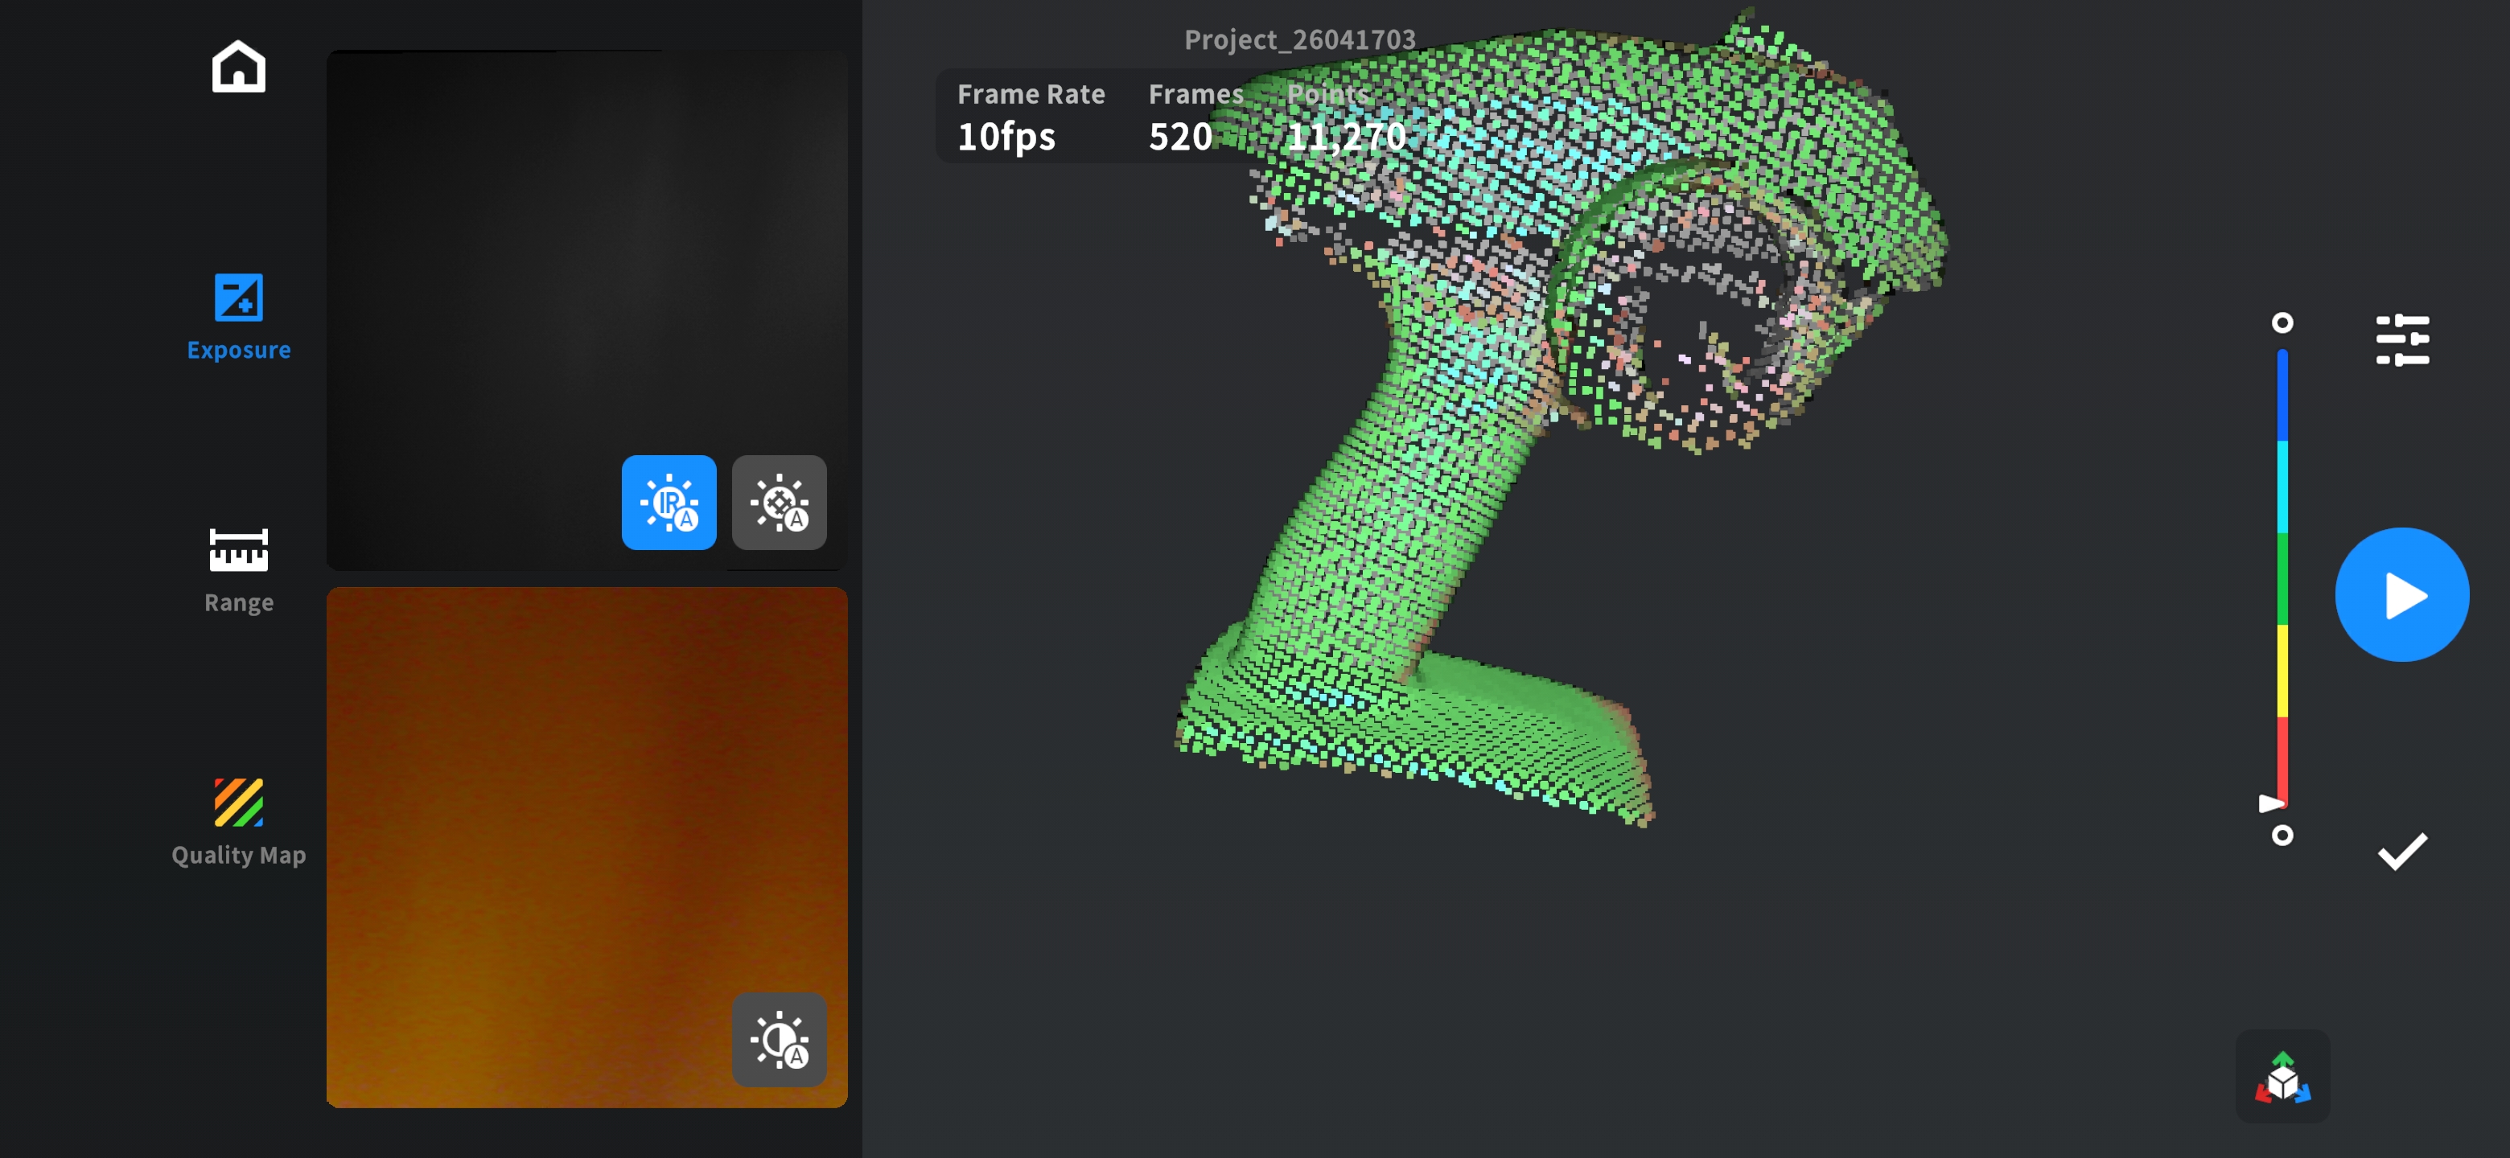Open the Range settings

click(x=238, y=569)
